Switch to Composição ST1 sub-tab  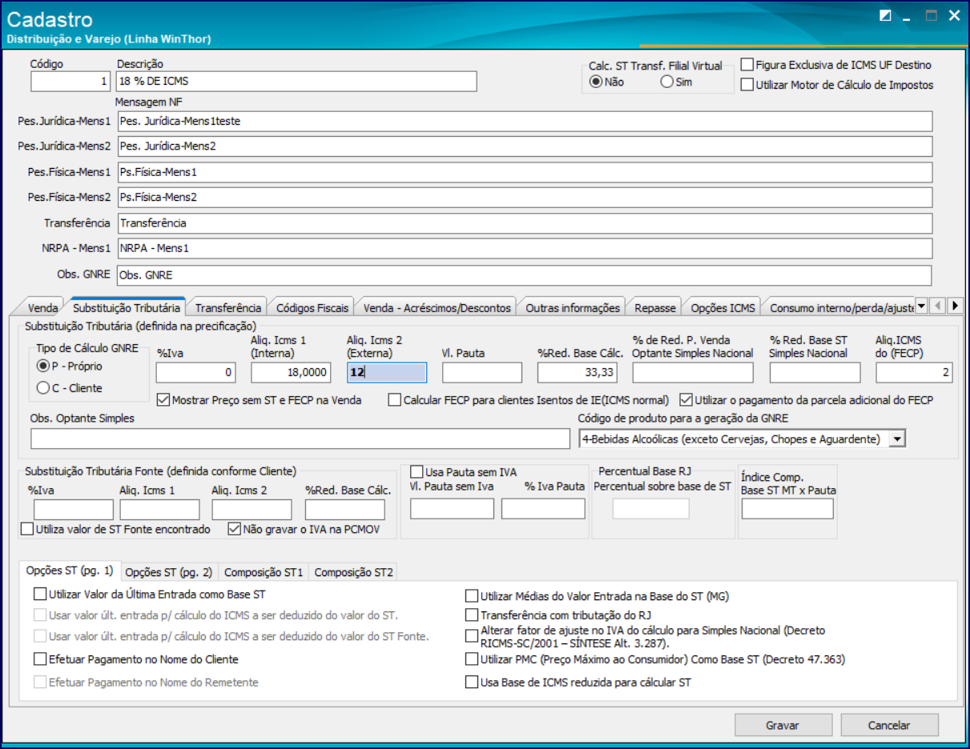[x=264, y=572]
